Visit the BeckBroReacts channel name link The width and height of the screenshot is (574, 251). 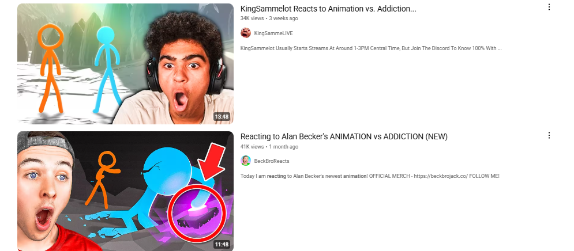272,161
